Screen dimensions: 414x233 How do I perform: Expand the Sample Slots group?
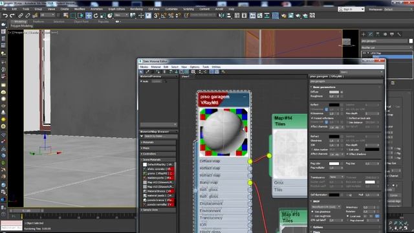point(158,210)
